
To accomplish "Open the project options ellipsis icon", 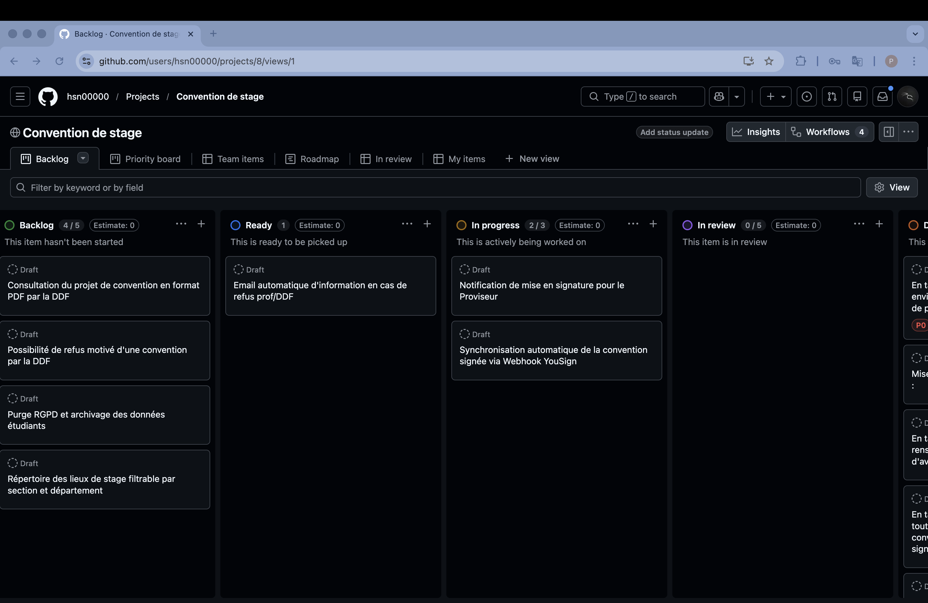I will (x=909, y=132).
